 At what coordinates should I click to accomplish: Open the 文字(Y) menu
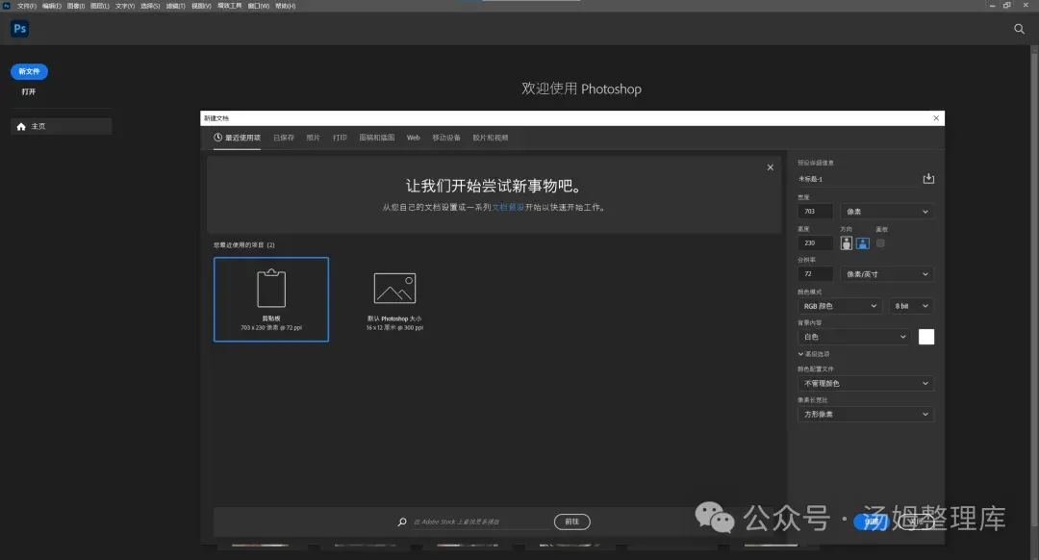(x=125, y=6)
